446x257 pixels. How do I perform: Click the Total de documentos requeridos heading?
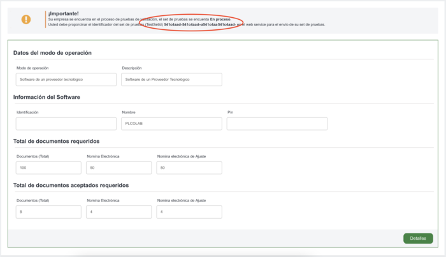[56, 141]
